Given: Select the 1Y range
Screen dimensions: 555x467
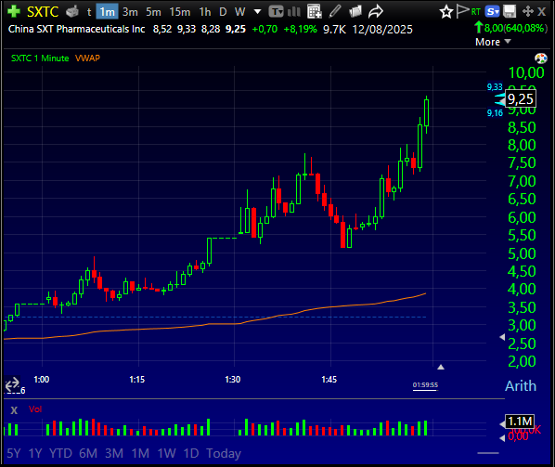Looking at the screenshot, I should [x=34, y=454].
